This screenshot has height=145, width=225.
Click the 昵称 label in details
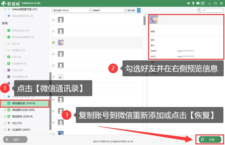point(153,40)
